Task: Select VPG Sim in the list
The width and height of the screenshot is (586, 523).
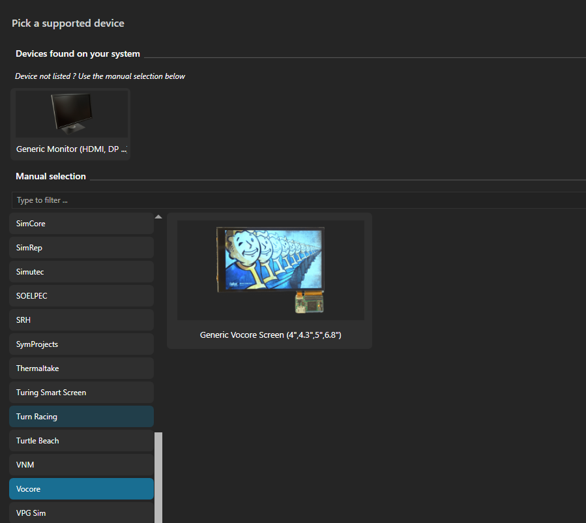Action: click(81, 513)
